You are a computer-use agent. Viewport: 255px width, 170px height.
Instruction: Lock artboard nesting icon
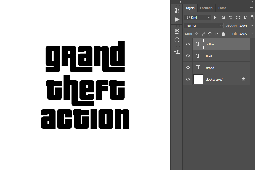click(x=217, y=34)
